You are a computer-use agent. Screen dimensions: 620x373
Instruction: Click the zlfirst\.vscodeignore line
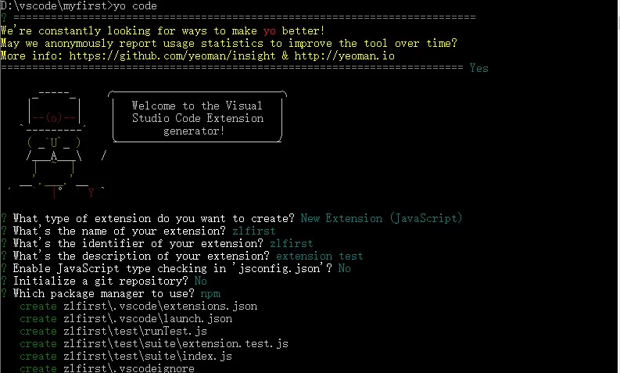tap(107, 368)
